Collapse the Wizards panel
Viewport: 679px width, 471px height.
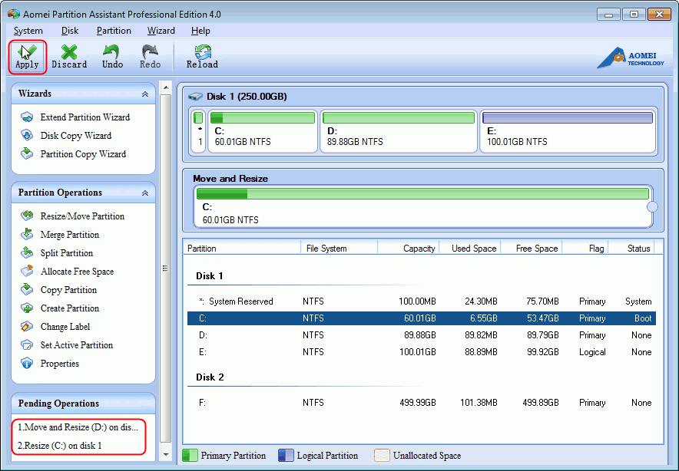[144, 94]
